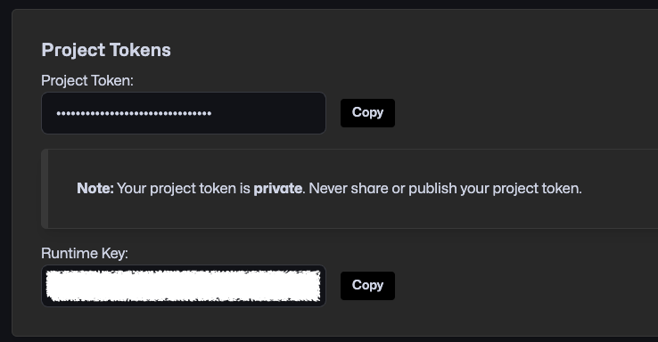Click the bold 'Note:' text

click(x=95, y=189)
